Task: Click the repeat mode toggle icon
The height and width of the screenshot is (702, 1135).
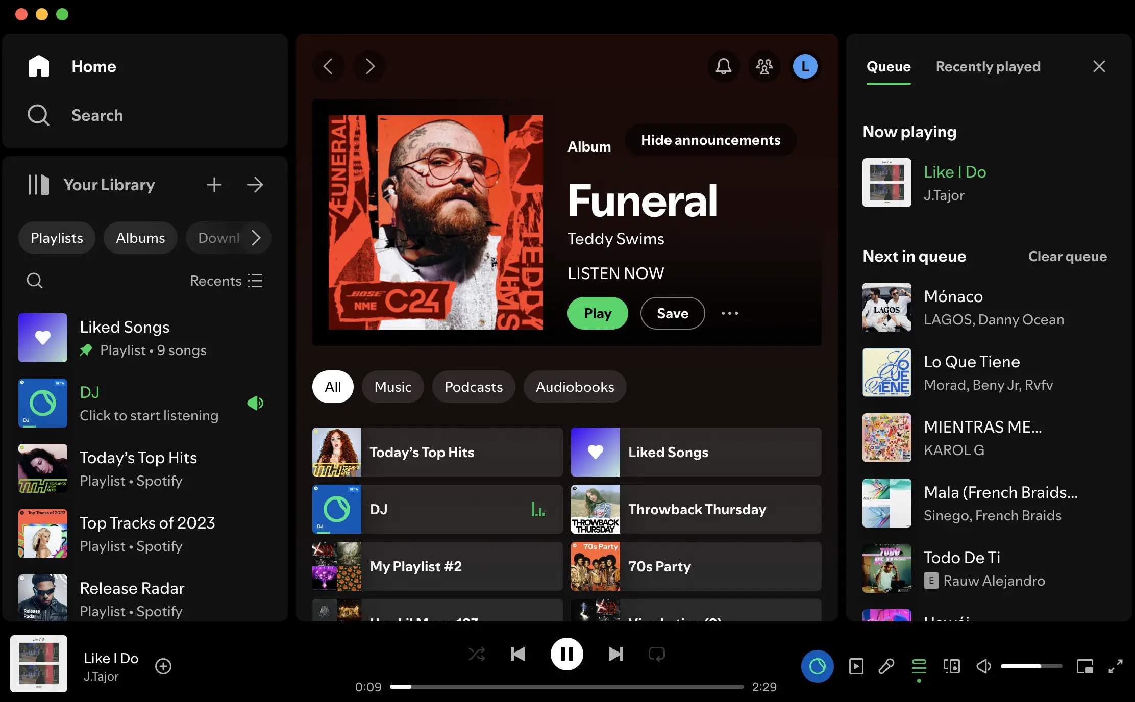Action: tap(657, 654)
